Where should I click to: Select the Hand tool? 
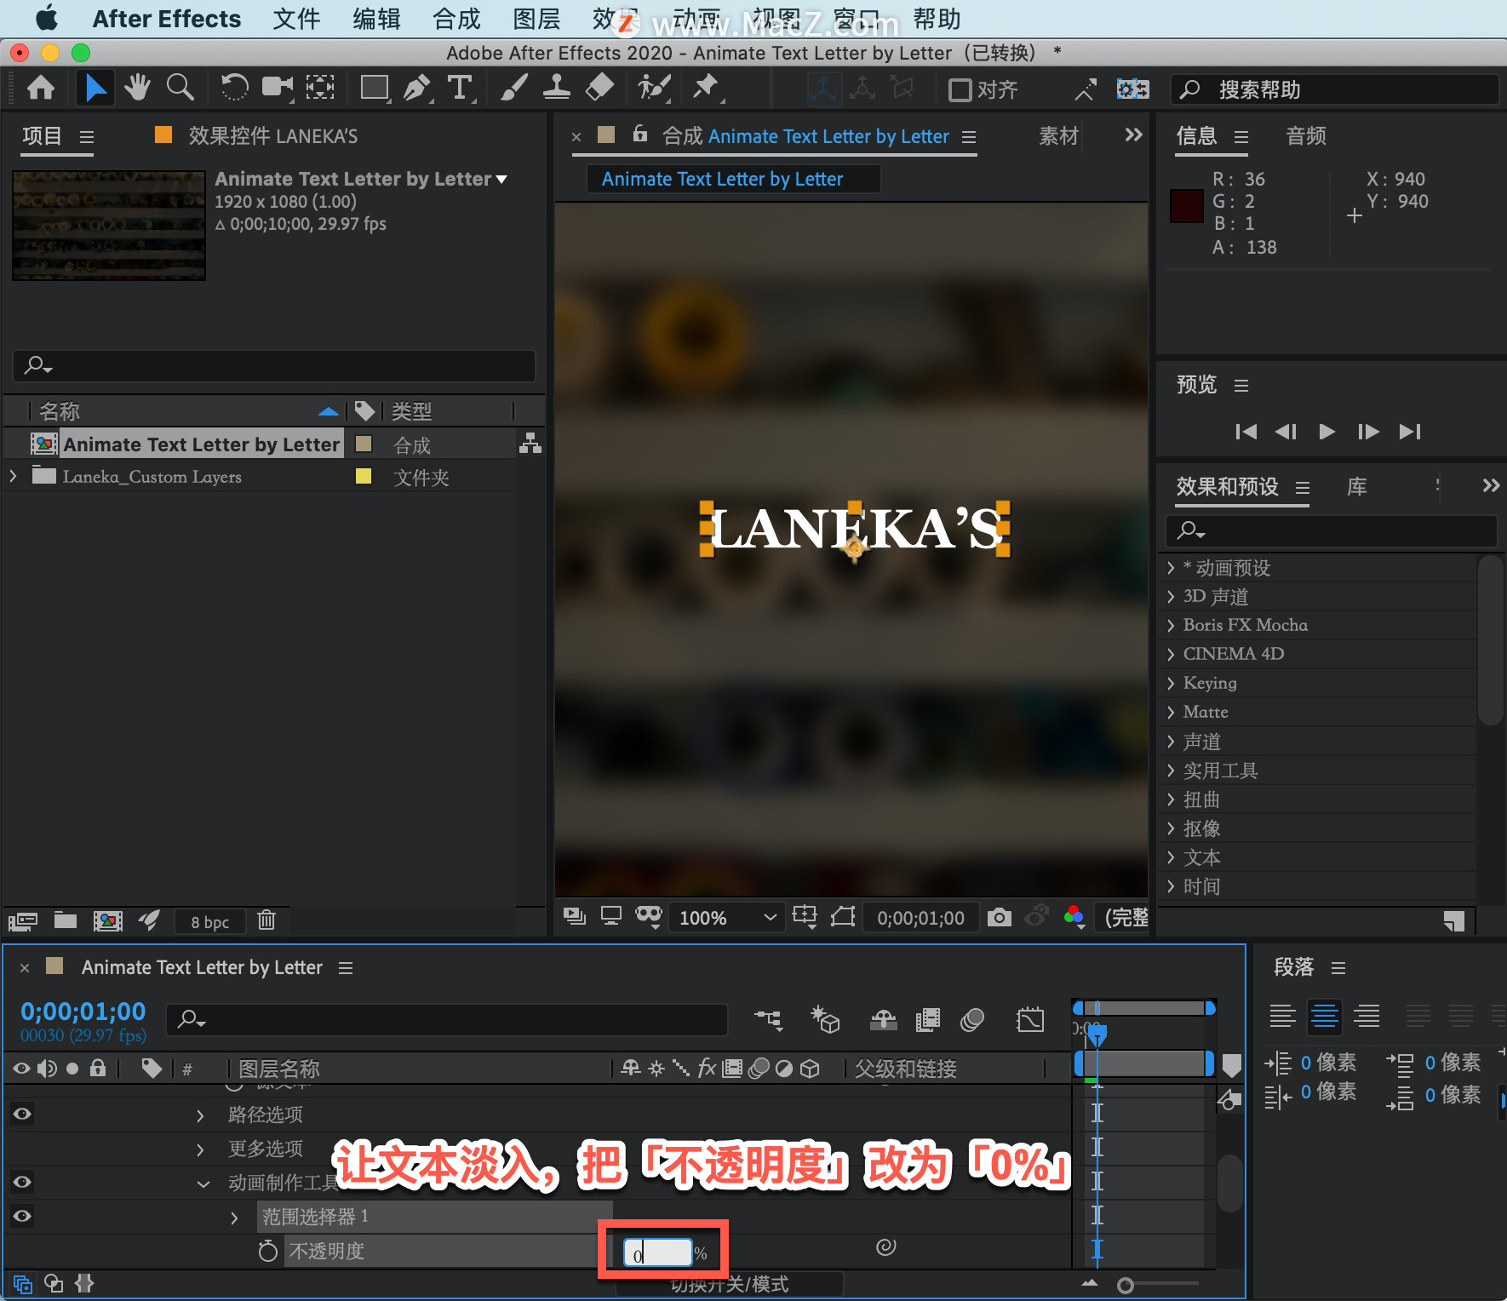click(136, 88)
